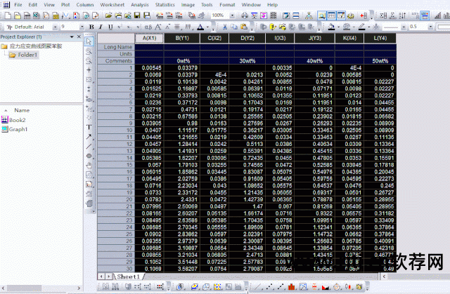Open the zoom level 100% dropdown
The width and height of the screenshot is (450, 294).
(232, 15)
